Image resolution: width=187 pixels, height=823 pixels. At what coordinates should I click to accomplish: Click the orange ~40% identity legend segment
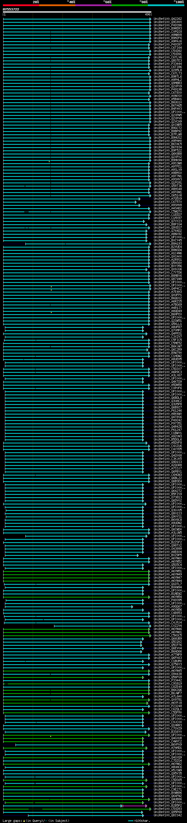point(57,5)
